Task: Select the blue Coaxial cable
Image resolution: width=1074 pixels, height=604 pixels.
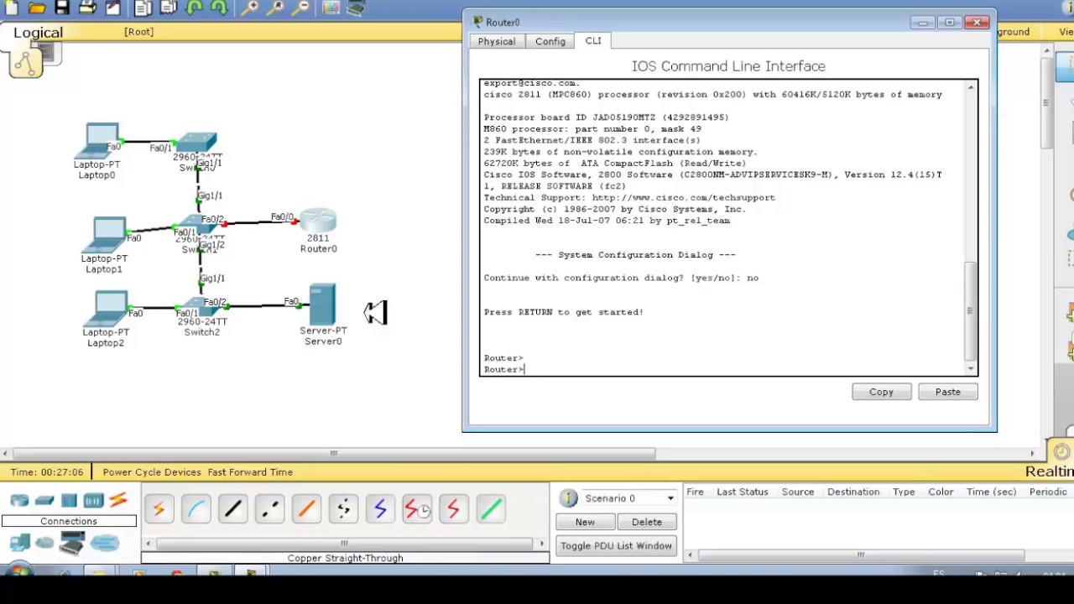Action: (380, 508)
